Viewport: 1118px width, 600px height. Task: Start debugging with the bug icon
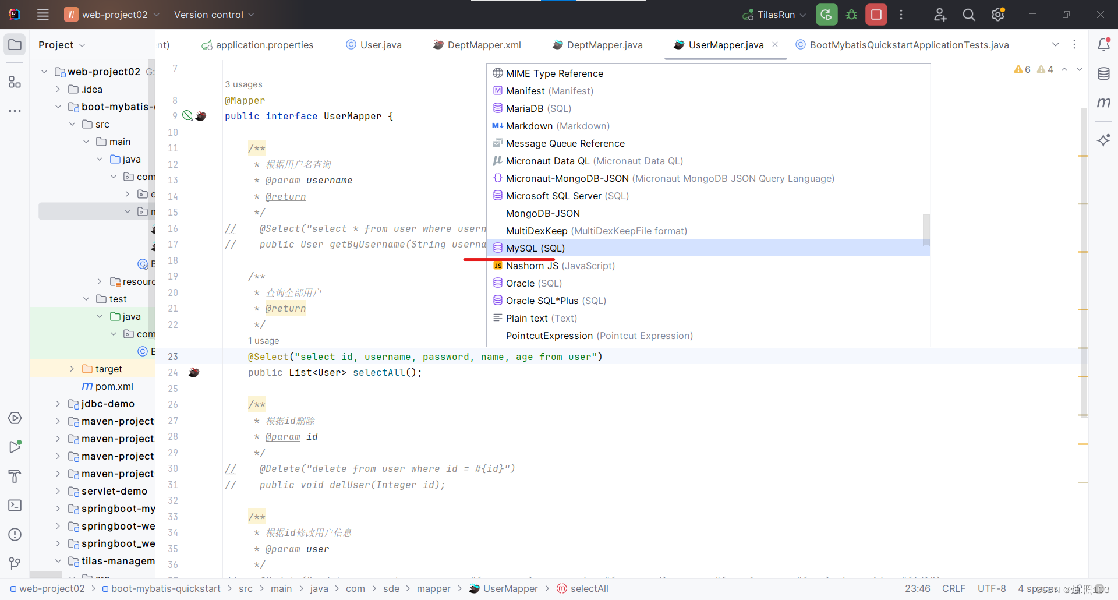[x=852, y=15]
